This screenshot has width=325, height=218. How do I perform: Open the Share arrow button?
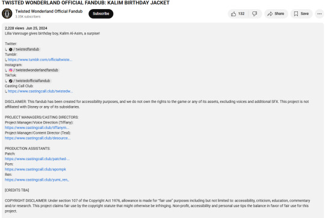(x=276, y=14)
